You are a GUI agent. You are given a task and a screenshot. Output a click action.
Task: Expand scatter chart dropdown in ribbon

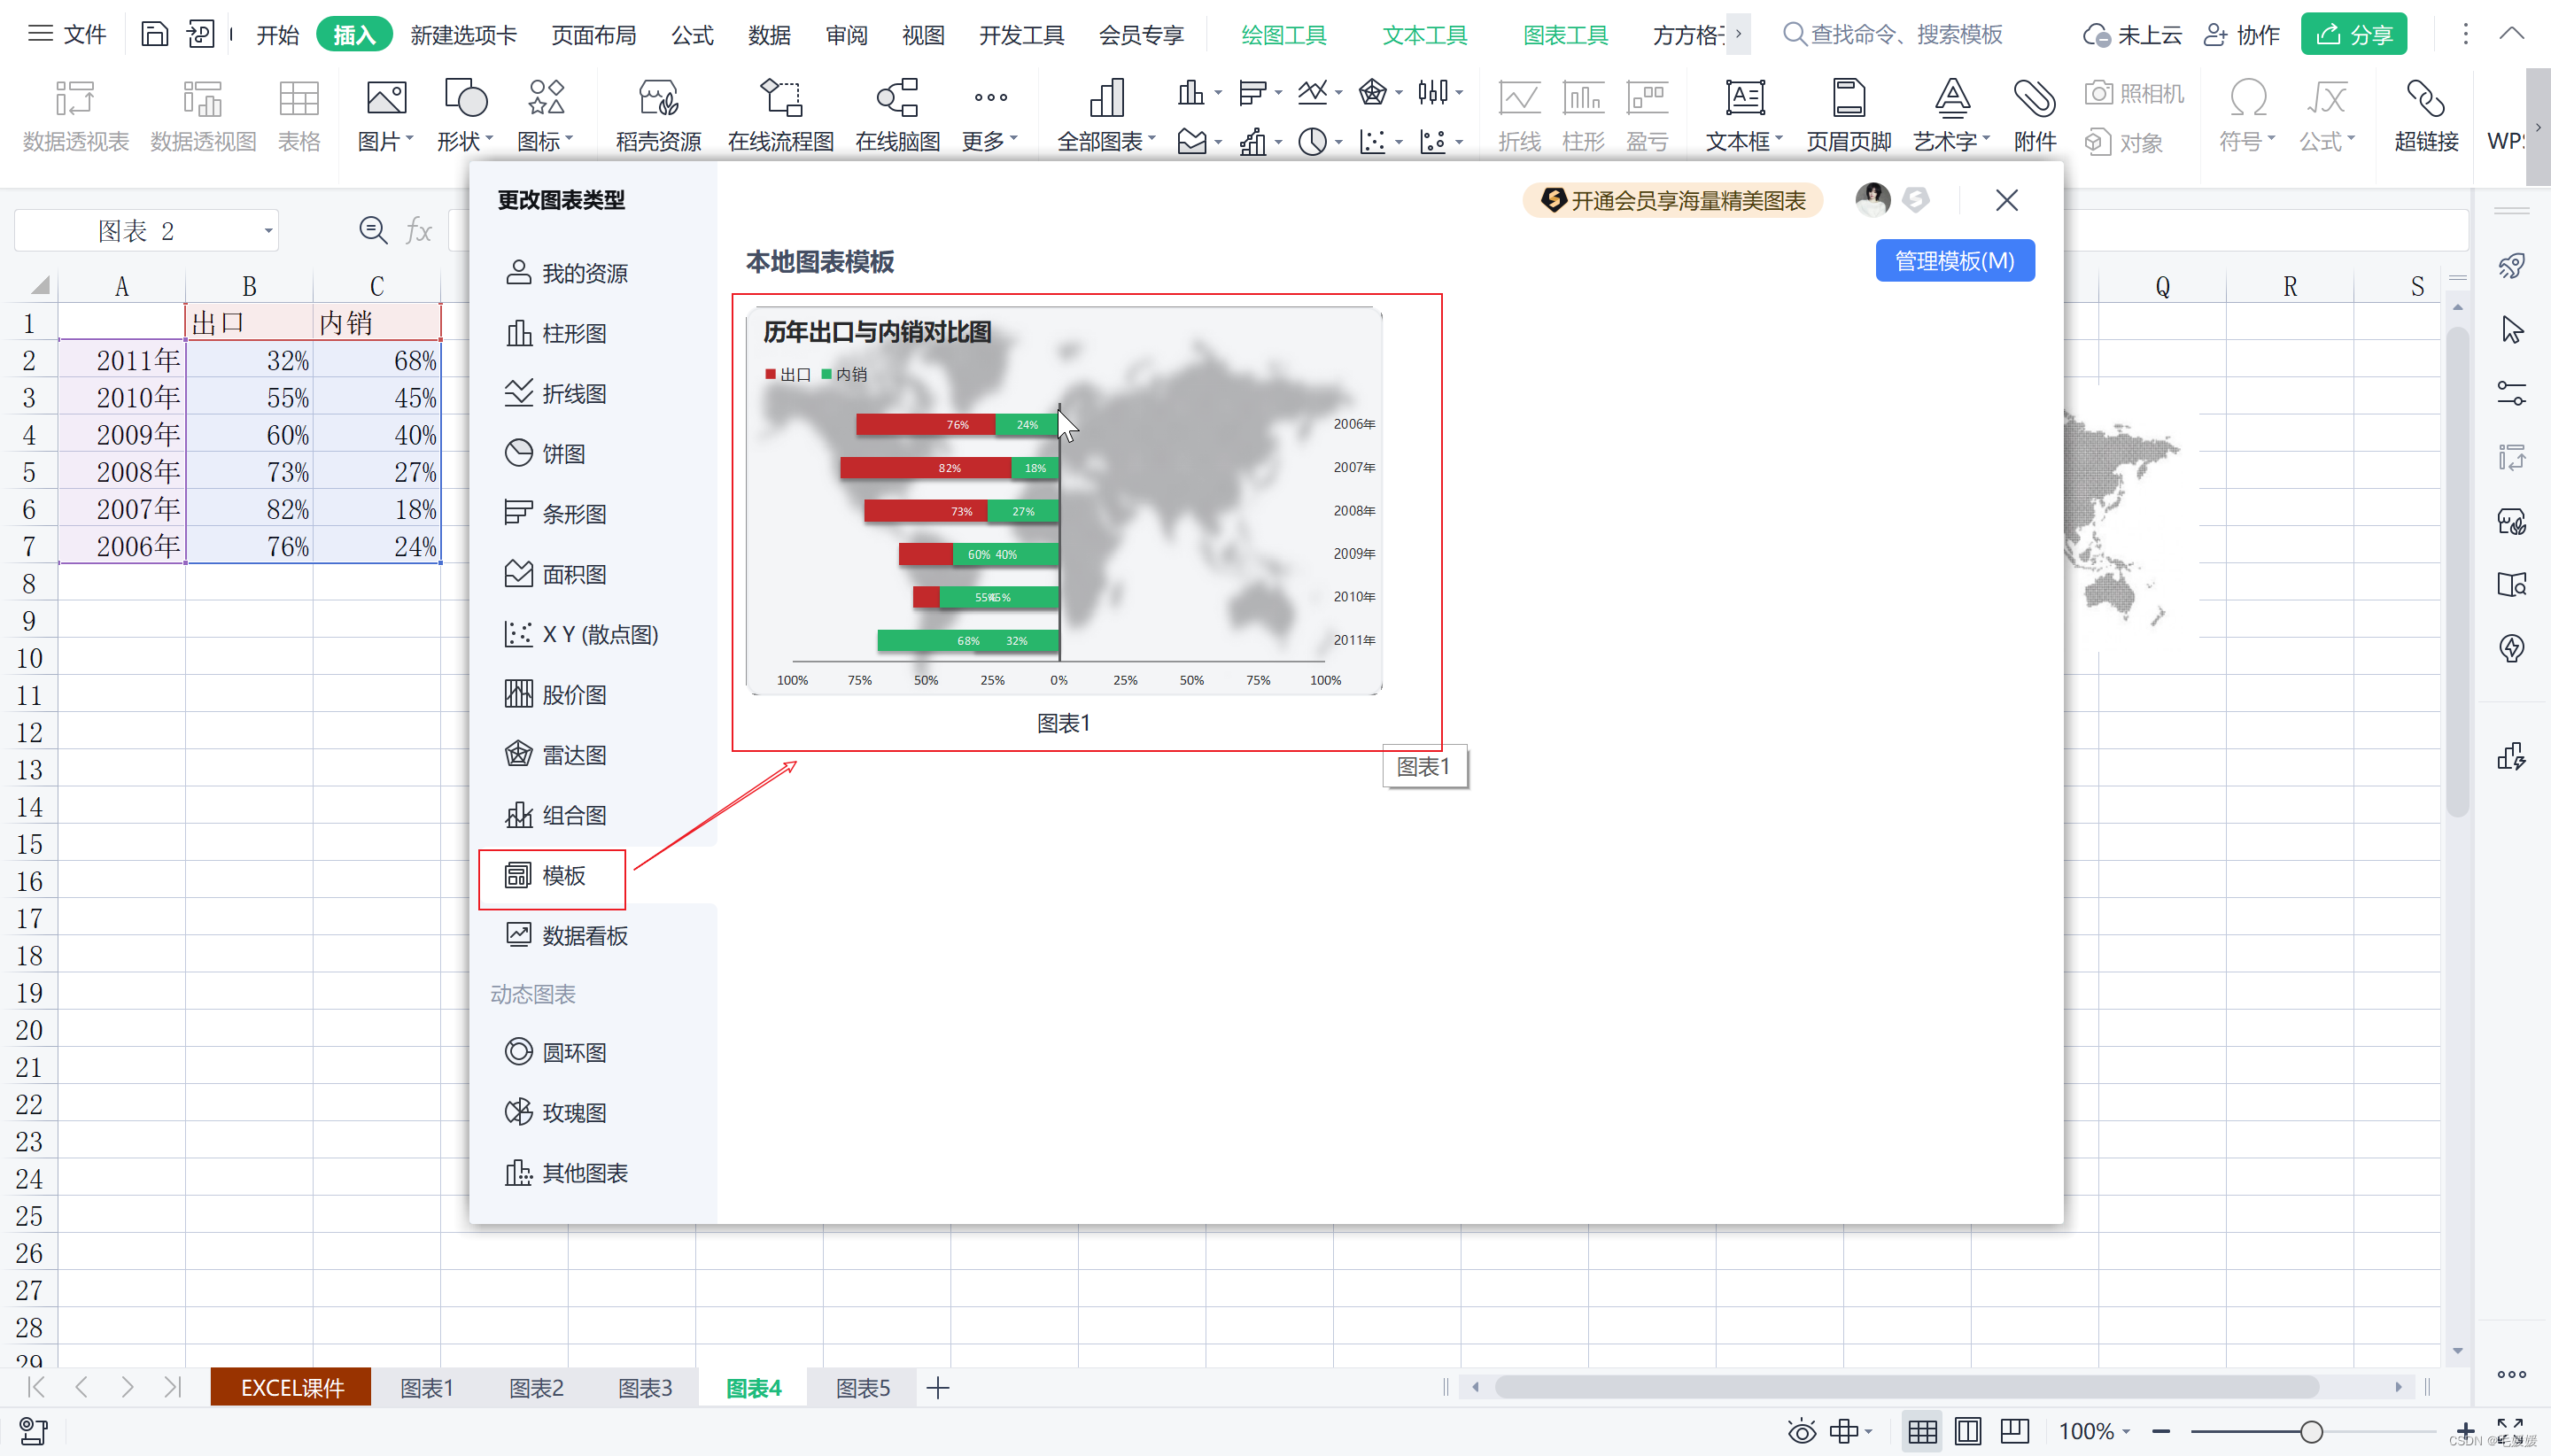(1398, 142)
